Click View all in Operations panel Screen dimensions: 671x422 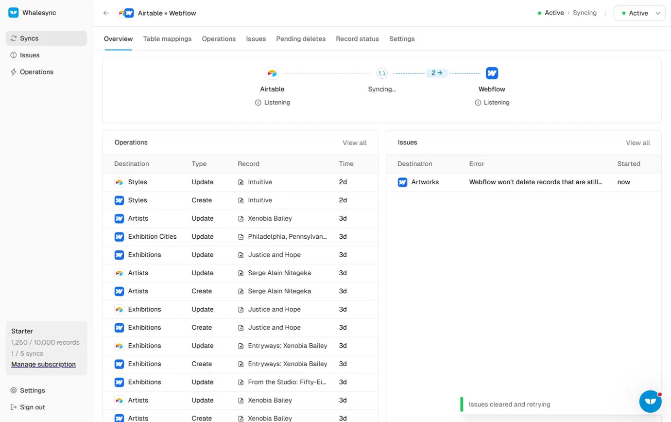coord(355,143)
